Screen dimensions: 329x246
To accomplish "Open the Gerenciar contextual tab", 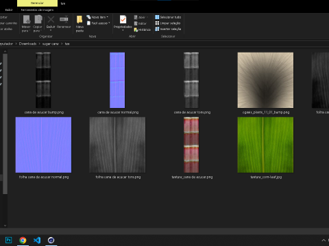I will 37,3.
